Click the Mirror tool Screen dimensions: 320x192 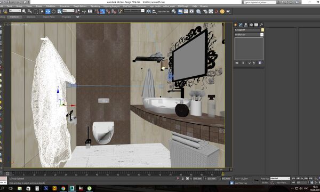tap(148, 11)
